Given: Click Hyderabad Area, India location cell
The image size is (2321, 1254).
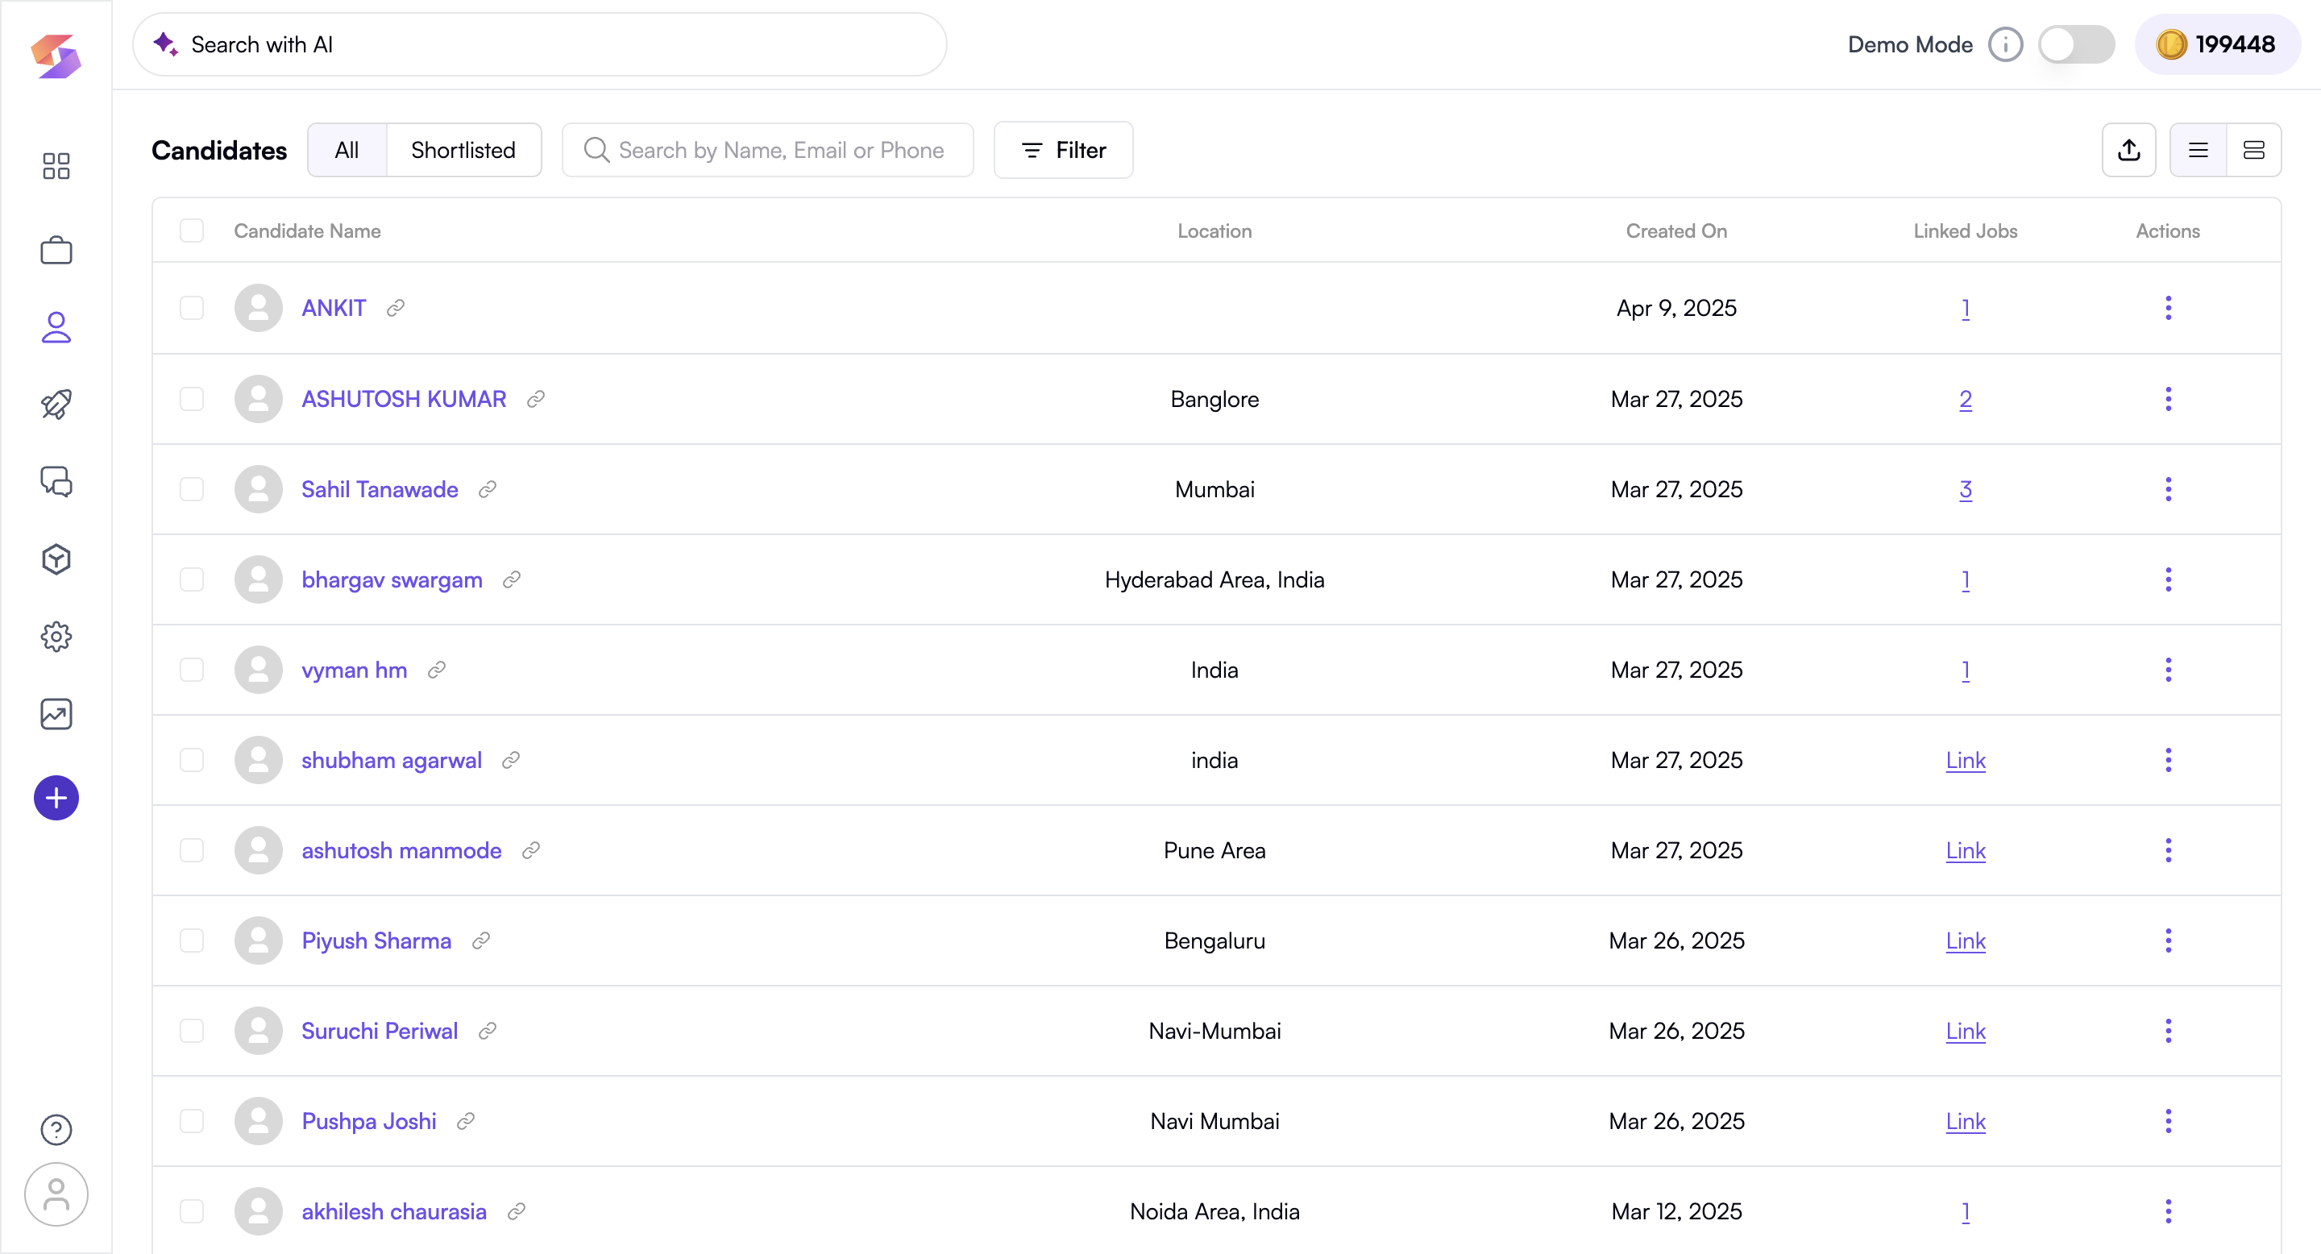Looking at the screenshot, I should pyautogui.click(x=1214, y=579).
